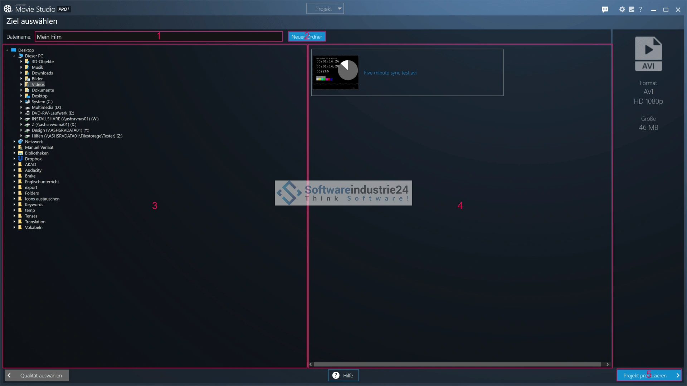Click the DVD-RW-Laufwerk (E:) drive icon
The image size is (687, 386).
point(27,113)
